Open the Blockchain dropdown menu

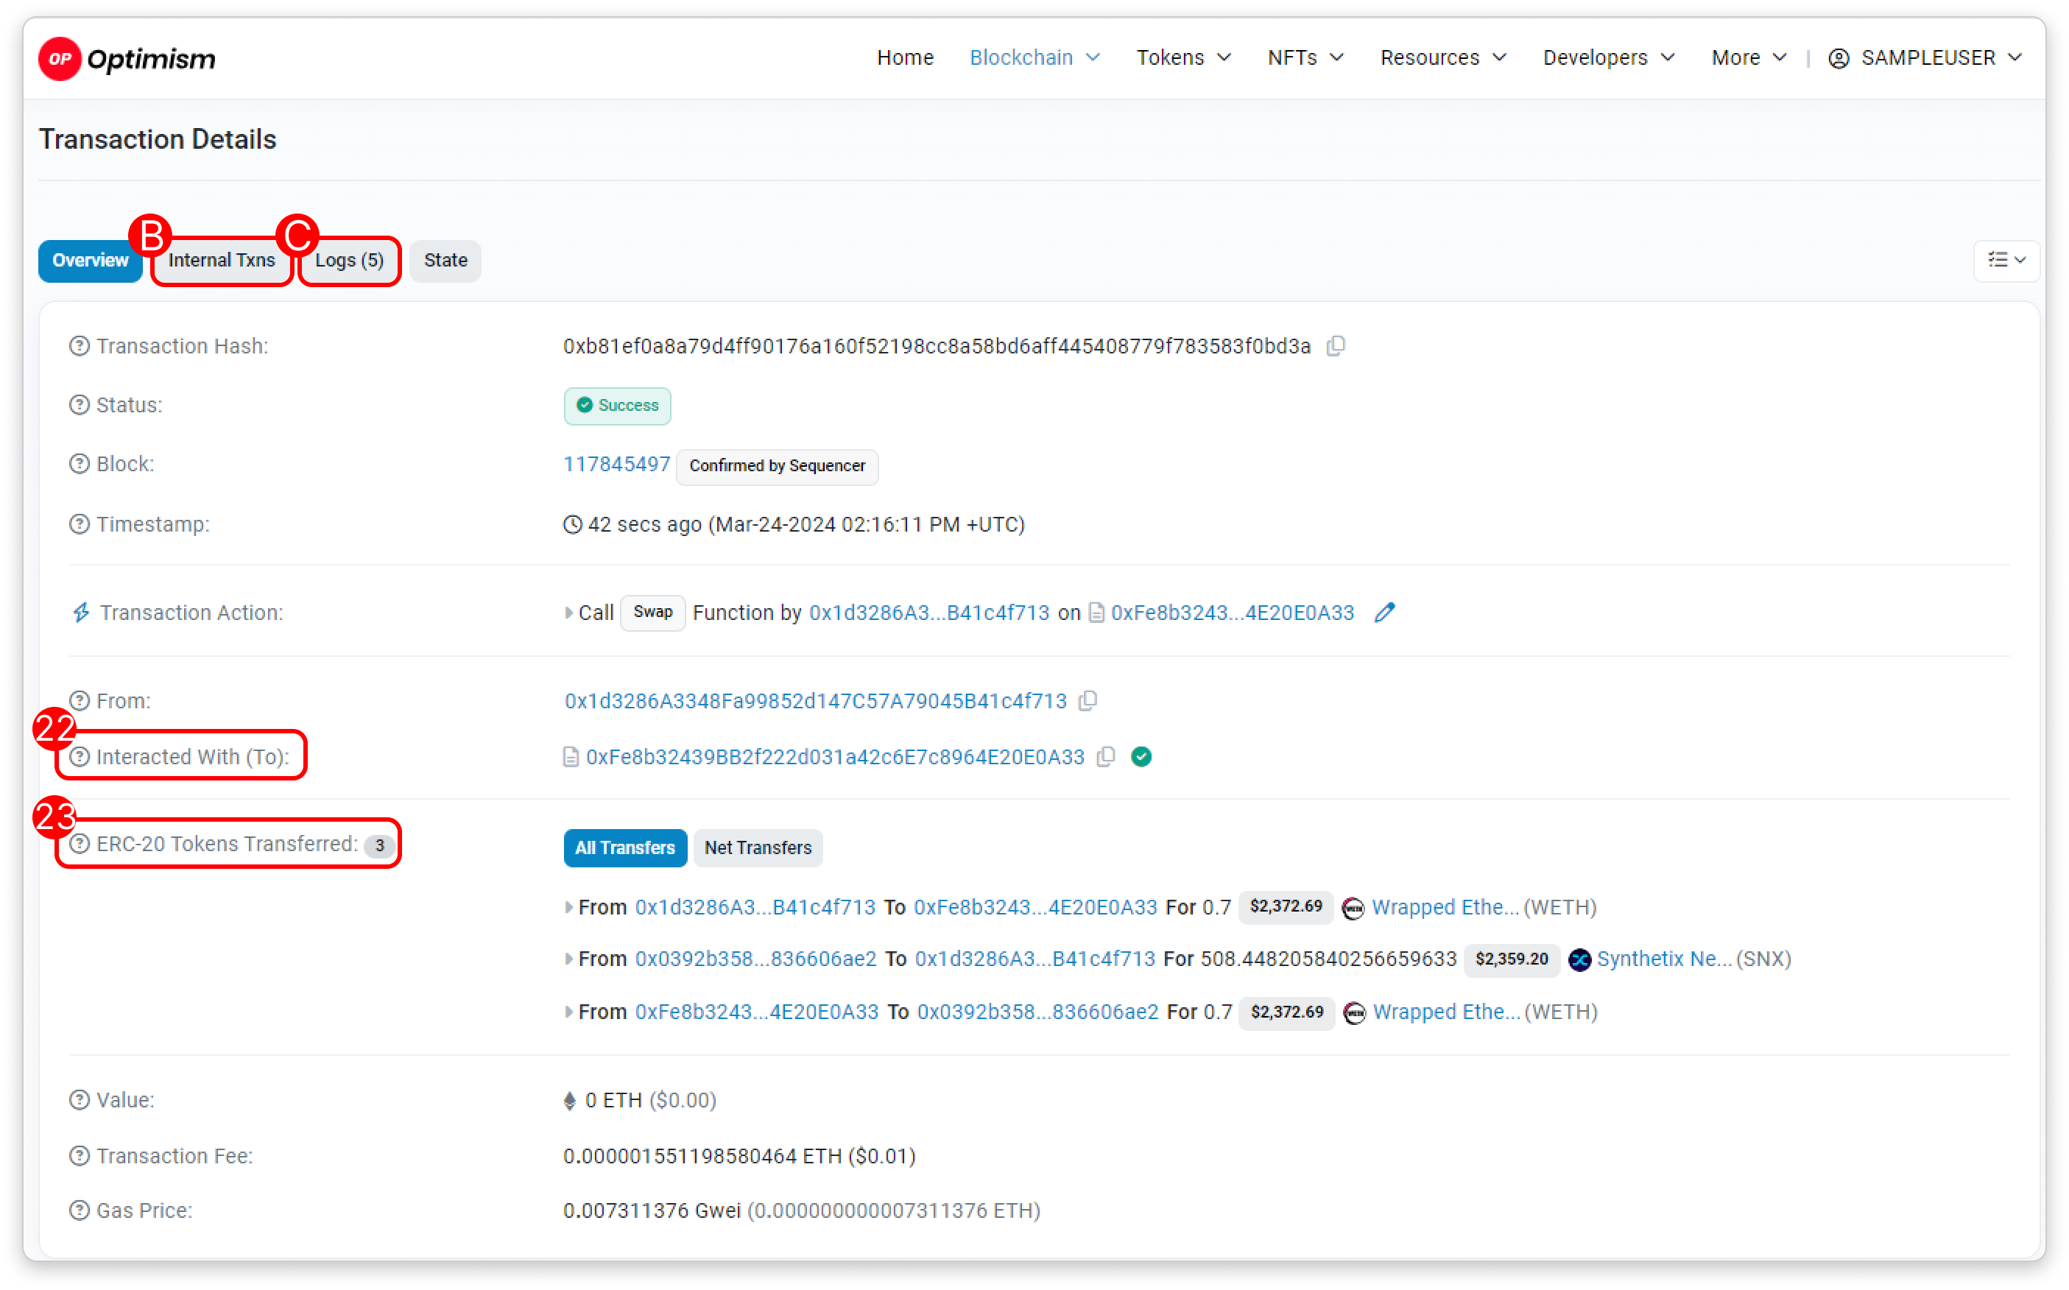point(1034,58)
